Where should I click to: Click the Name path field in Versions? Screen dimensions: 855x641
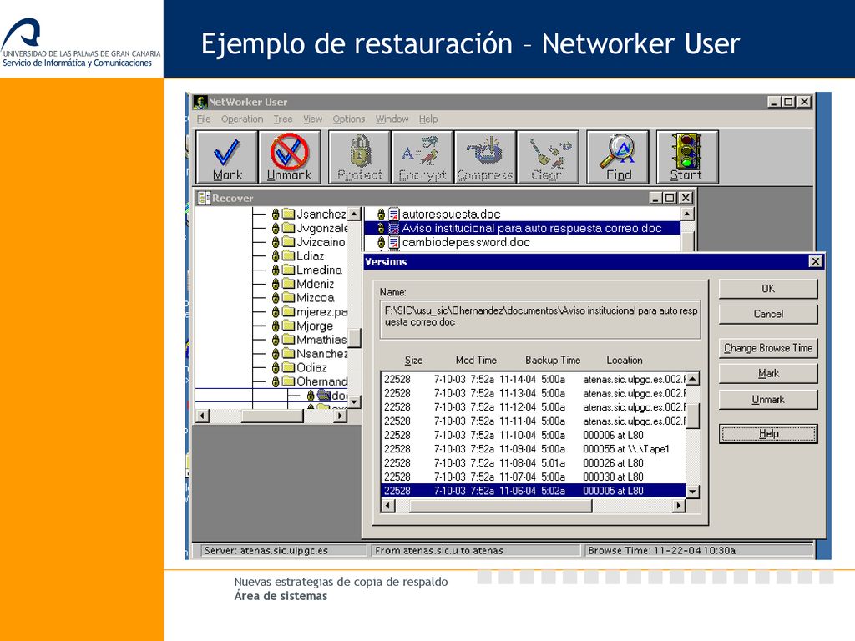tap(540, 320)
